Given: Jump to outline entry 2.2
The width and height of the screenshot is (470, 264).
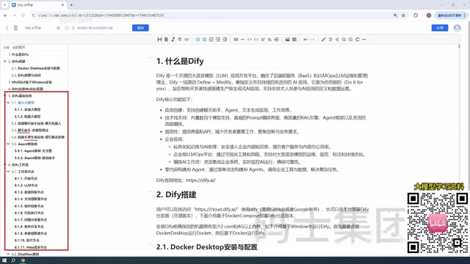Looking at the screenshot, I should point(26,75).
